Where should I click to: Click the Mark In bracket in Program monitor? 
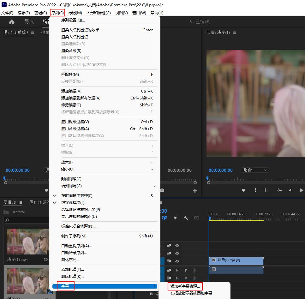[x=255, y=190]
